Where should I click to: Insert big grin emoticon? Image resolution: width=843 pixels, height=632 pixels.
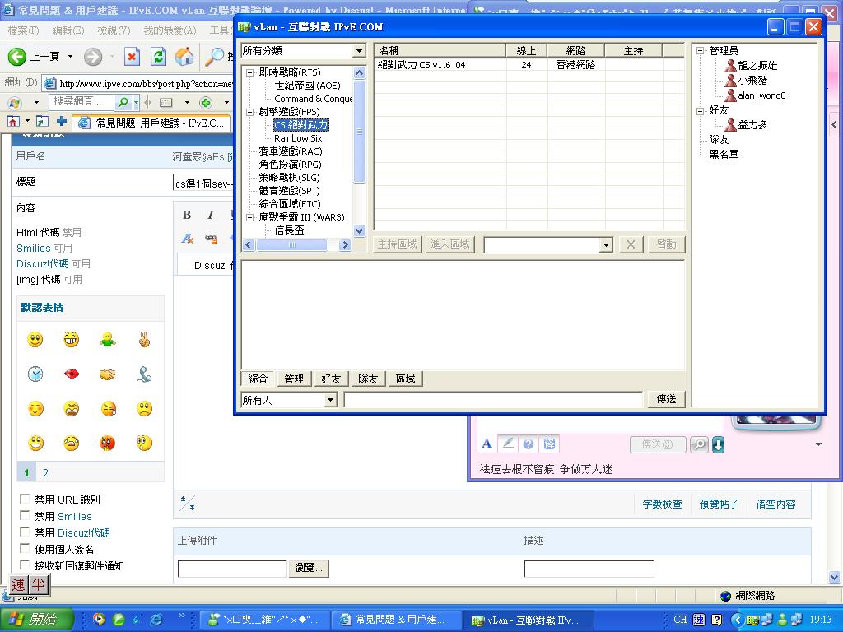71,340
